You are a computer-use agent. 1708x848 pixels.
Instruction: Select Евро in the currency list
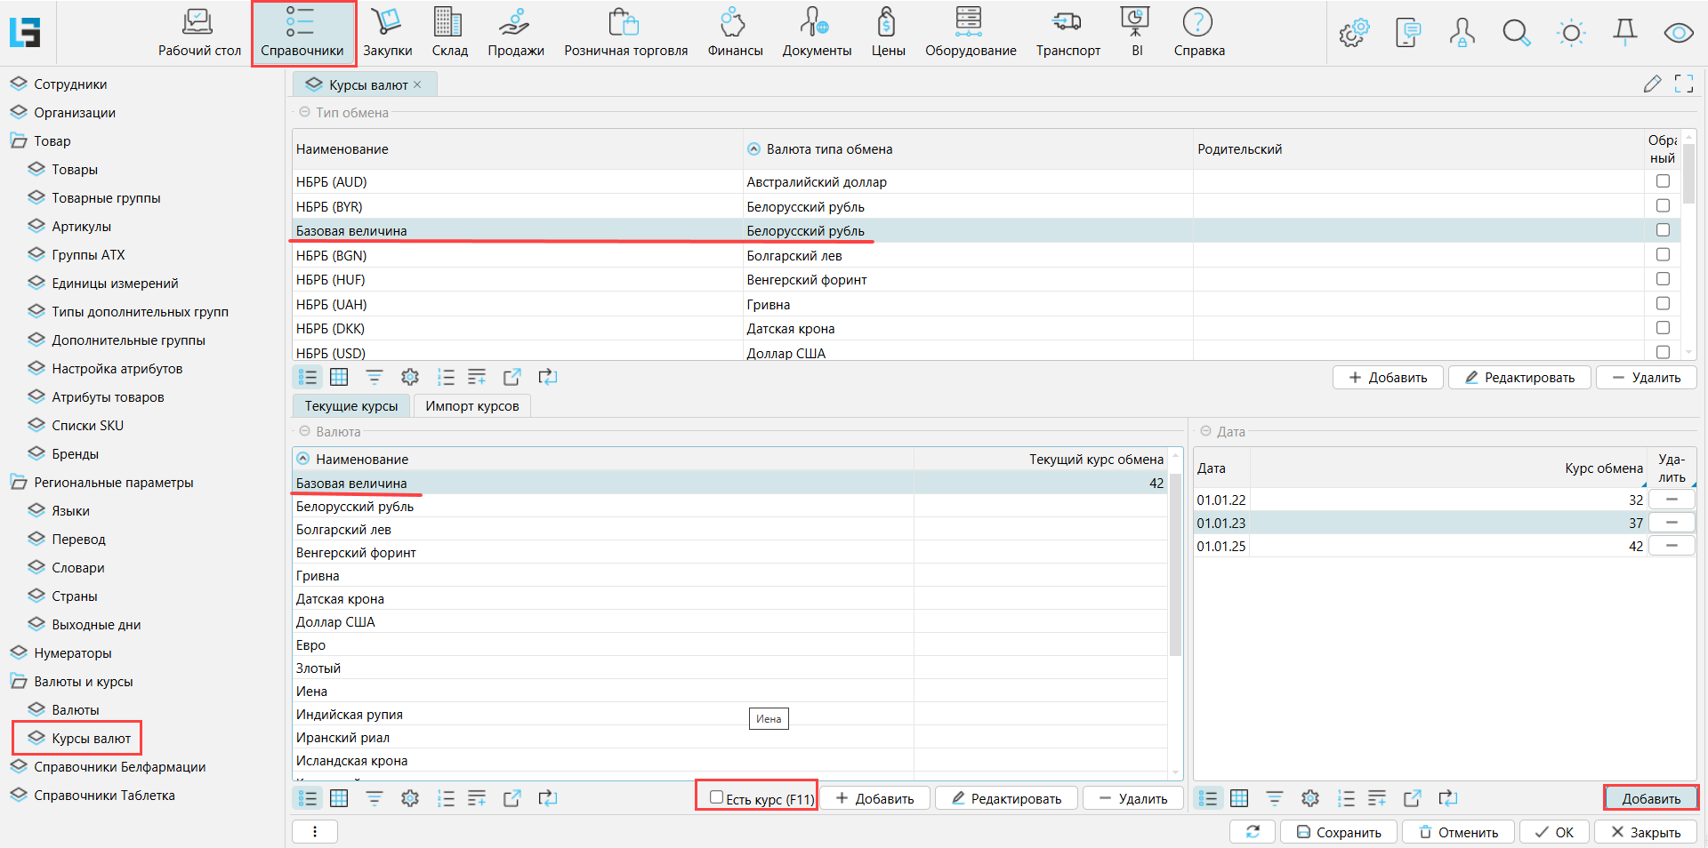[310, 645]
